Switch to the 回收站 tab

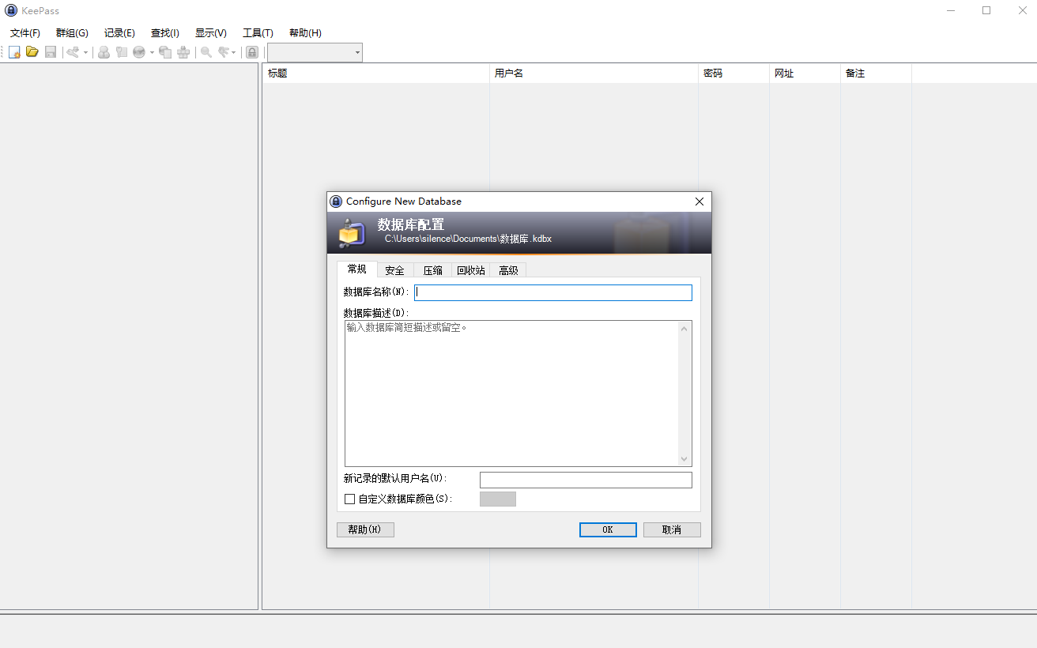471,270
